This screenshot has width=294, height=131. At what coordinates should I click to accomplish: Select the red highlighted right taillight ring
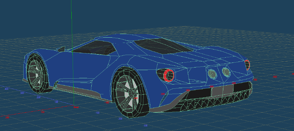tap(247, 65)
